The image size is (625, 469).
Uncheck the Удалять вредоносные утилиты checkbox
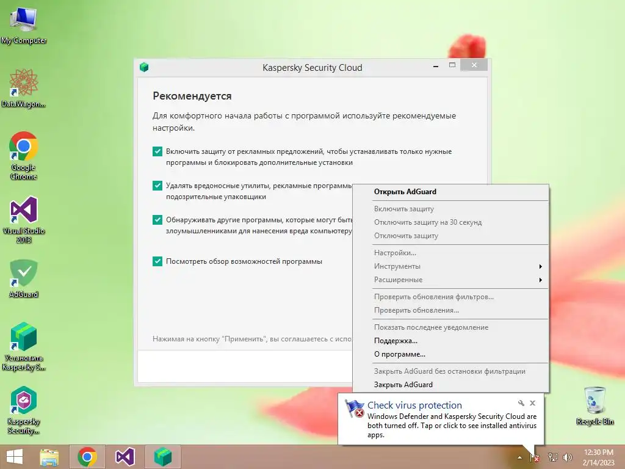click(x=157, y=186)
